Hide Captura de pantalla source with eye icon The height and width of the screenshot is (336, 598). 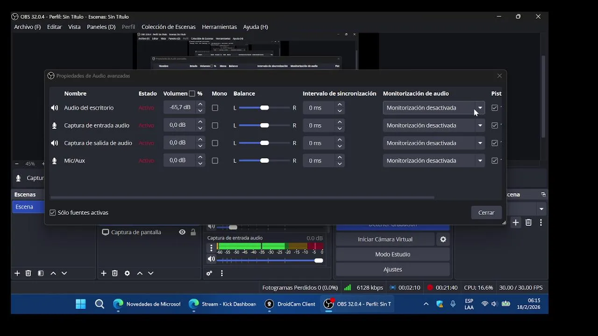(182, 232)
